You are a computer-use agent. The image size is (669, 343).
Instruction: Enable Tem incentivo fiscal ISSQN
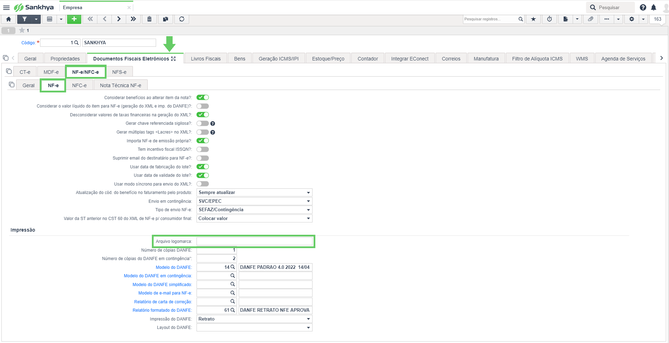tap(202, 149)
